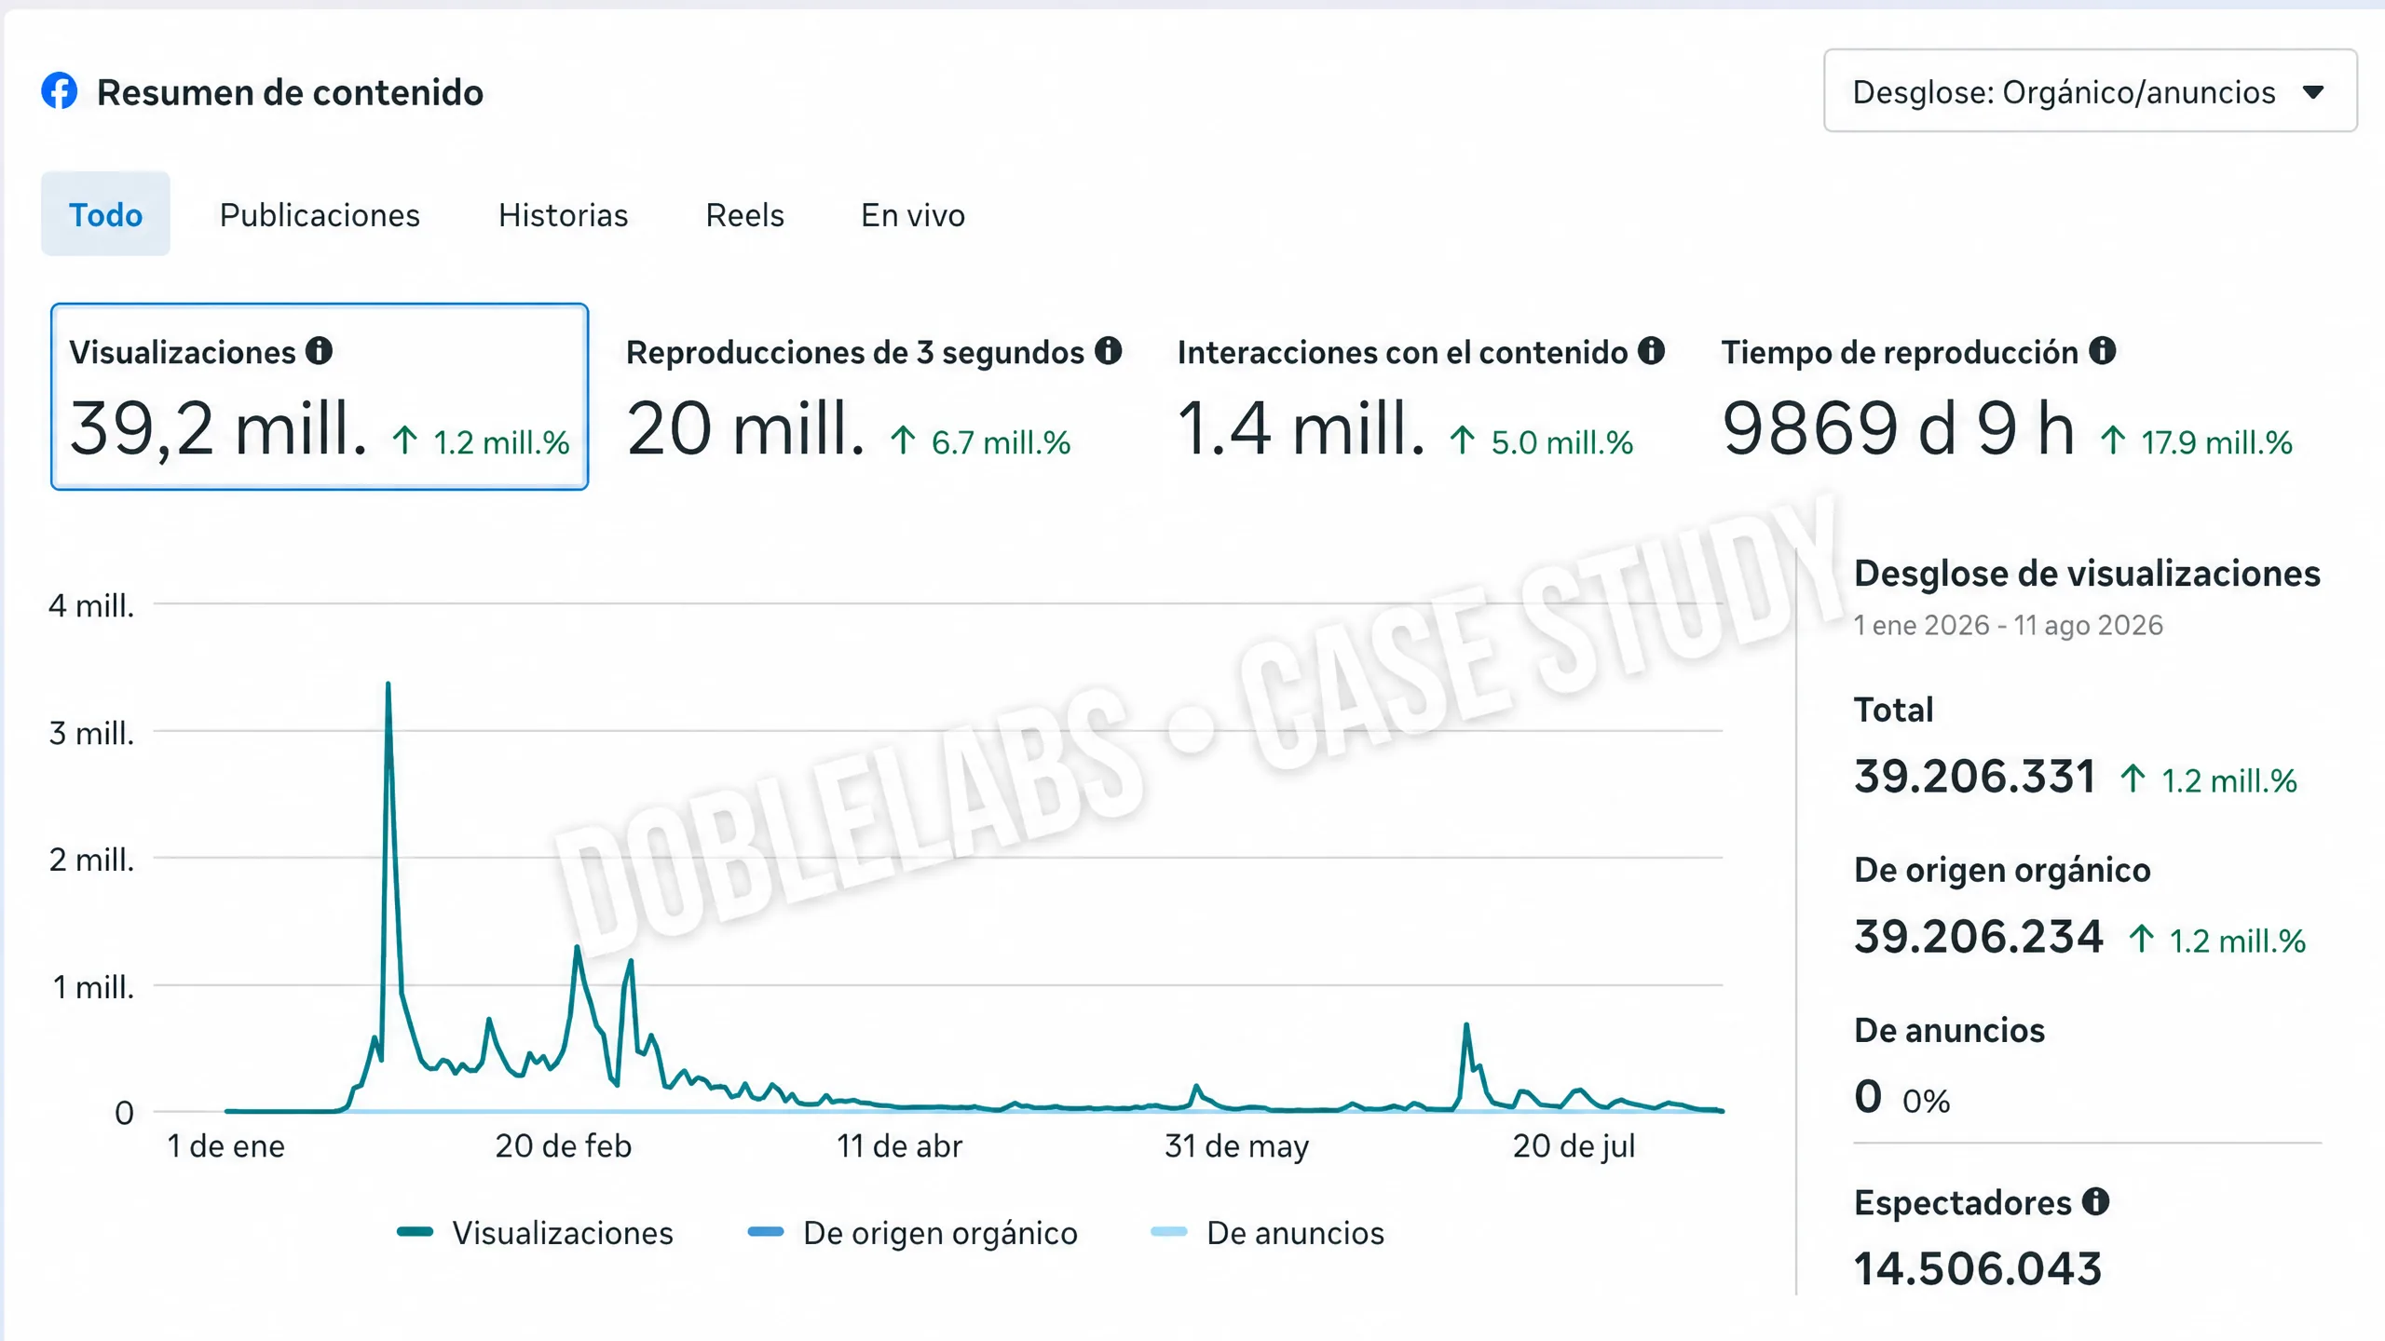Select the Visualizaciones metric card
This screenshot has height=1341, width=2385.
click(x=320, y=397)
